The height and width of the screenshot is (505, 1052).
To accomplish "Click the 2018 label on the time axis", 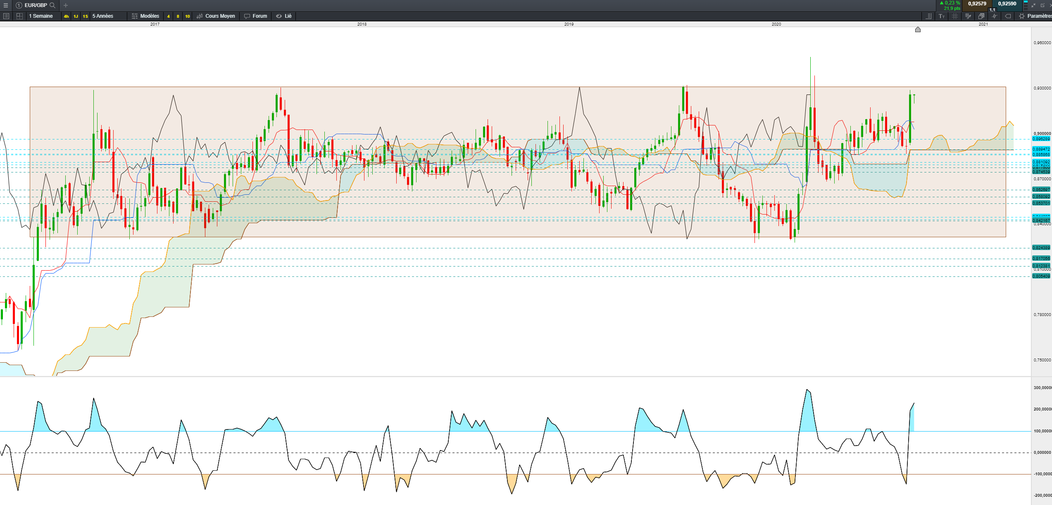I will point(362,24).
